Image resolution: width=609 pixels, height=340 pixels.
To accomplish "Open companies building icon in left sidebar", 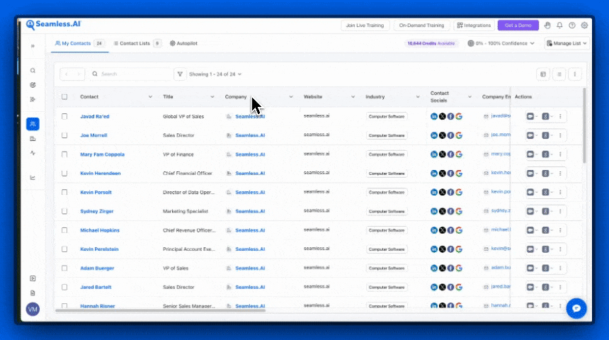I will [x=33, y=139].
